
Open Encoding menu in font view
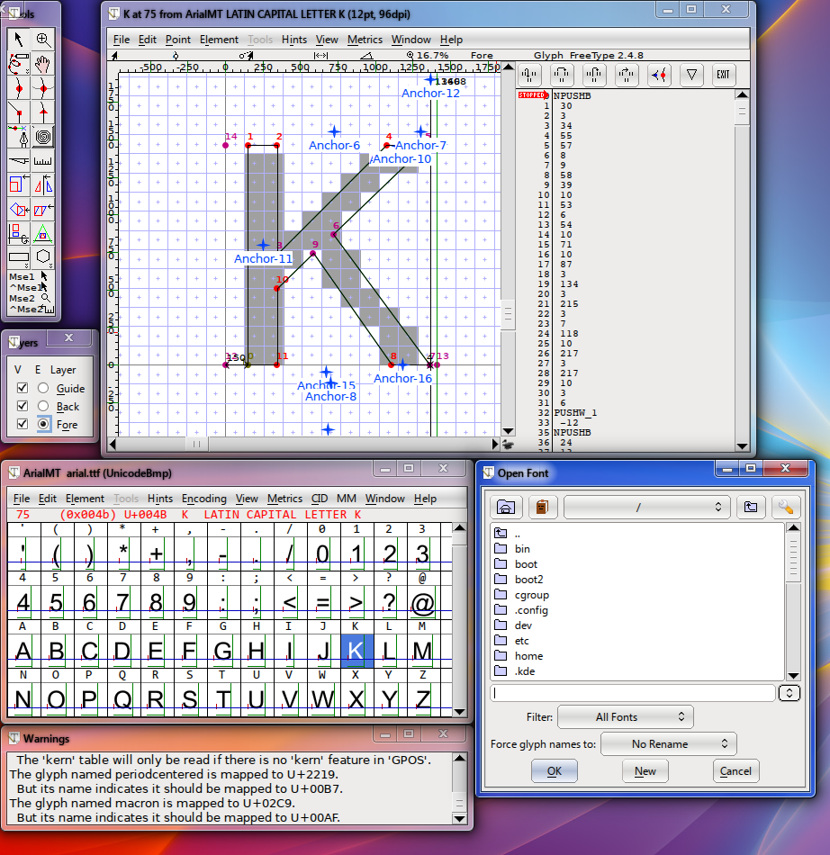coord(203,499)
